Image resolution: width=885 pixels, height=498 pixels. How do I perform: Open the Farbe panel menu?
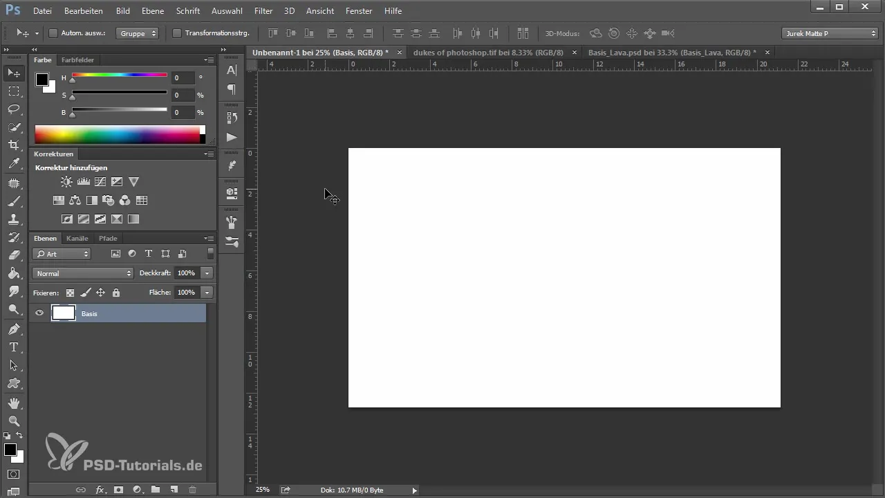tap(209, 60)
